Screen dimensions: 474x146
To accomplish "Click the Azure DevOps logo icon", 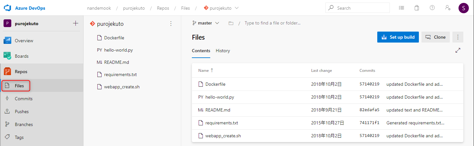I will (x=7, y=8).
